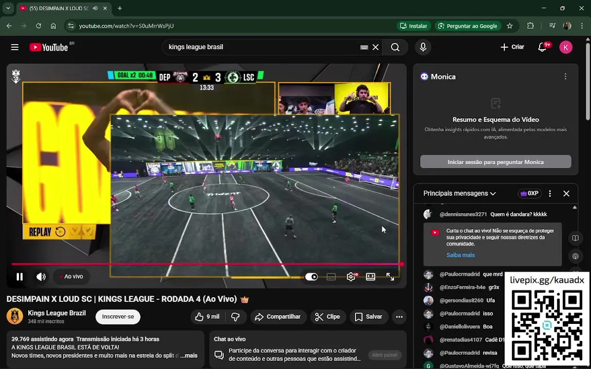
Task: Reload the page
Action: coord(38,26)
